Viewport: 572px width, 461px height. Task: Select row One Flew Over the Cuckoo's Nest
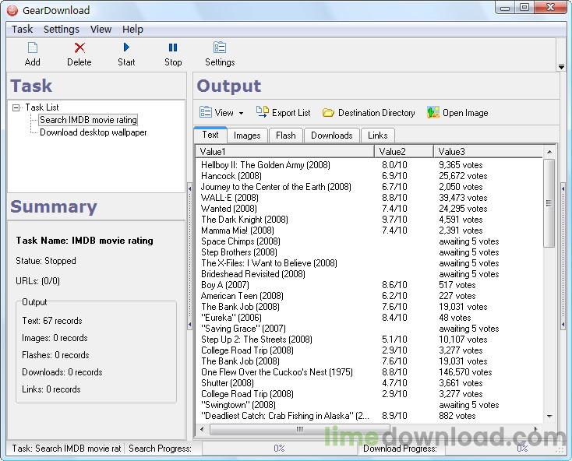tap(369, 372)
